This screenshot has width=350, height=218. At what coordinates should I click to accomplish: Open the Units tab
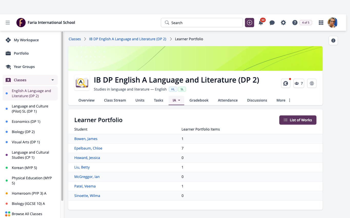pos(140,100)
